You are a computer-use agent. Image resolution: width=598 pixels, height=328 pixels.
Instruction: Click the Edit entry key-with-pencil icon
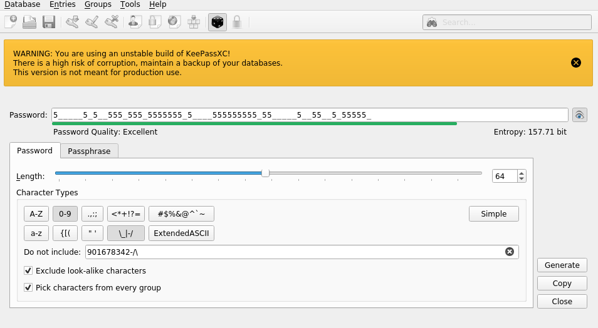(x=92, y=22)
